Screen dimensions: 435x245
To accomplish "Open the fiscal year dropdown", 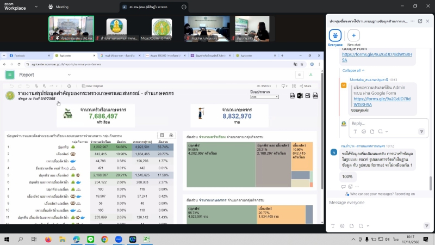I will pos(264,96).
